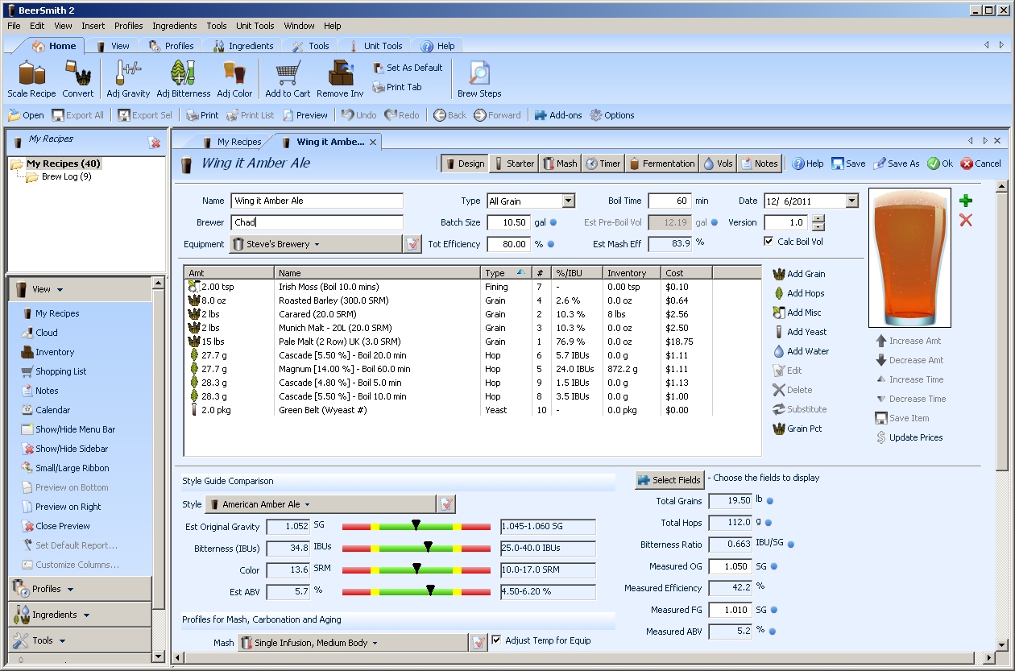Click Add Misc icon
Image resolution: width=1015 pixels, height=671 pixels.
pos(778,313)
